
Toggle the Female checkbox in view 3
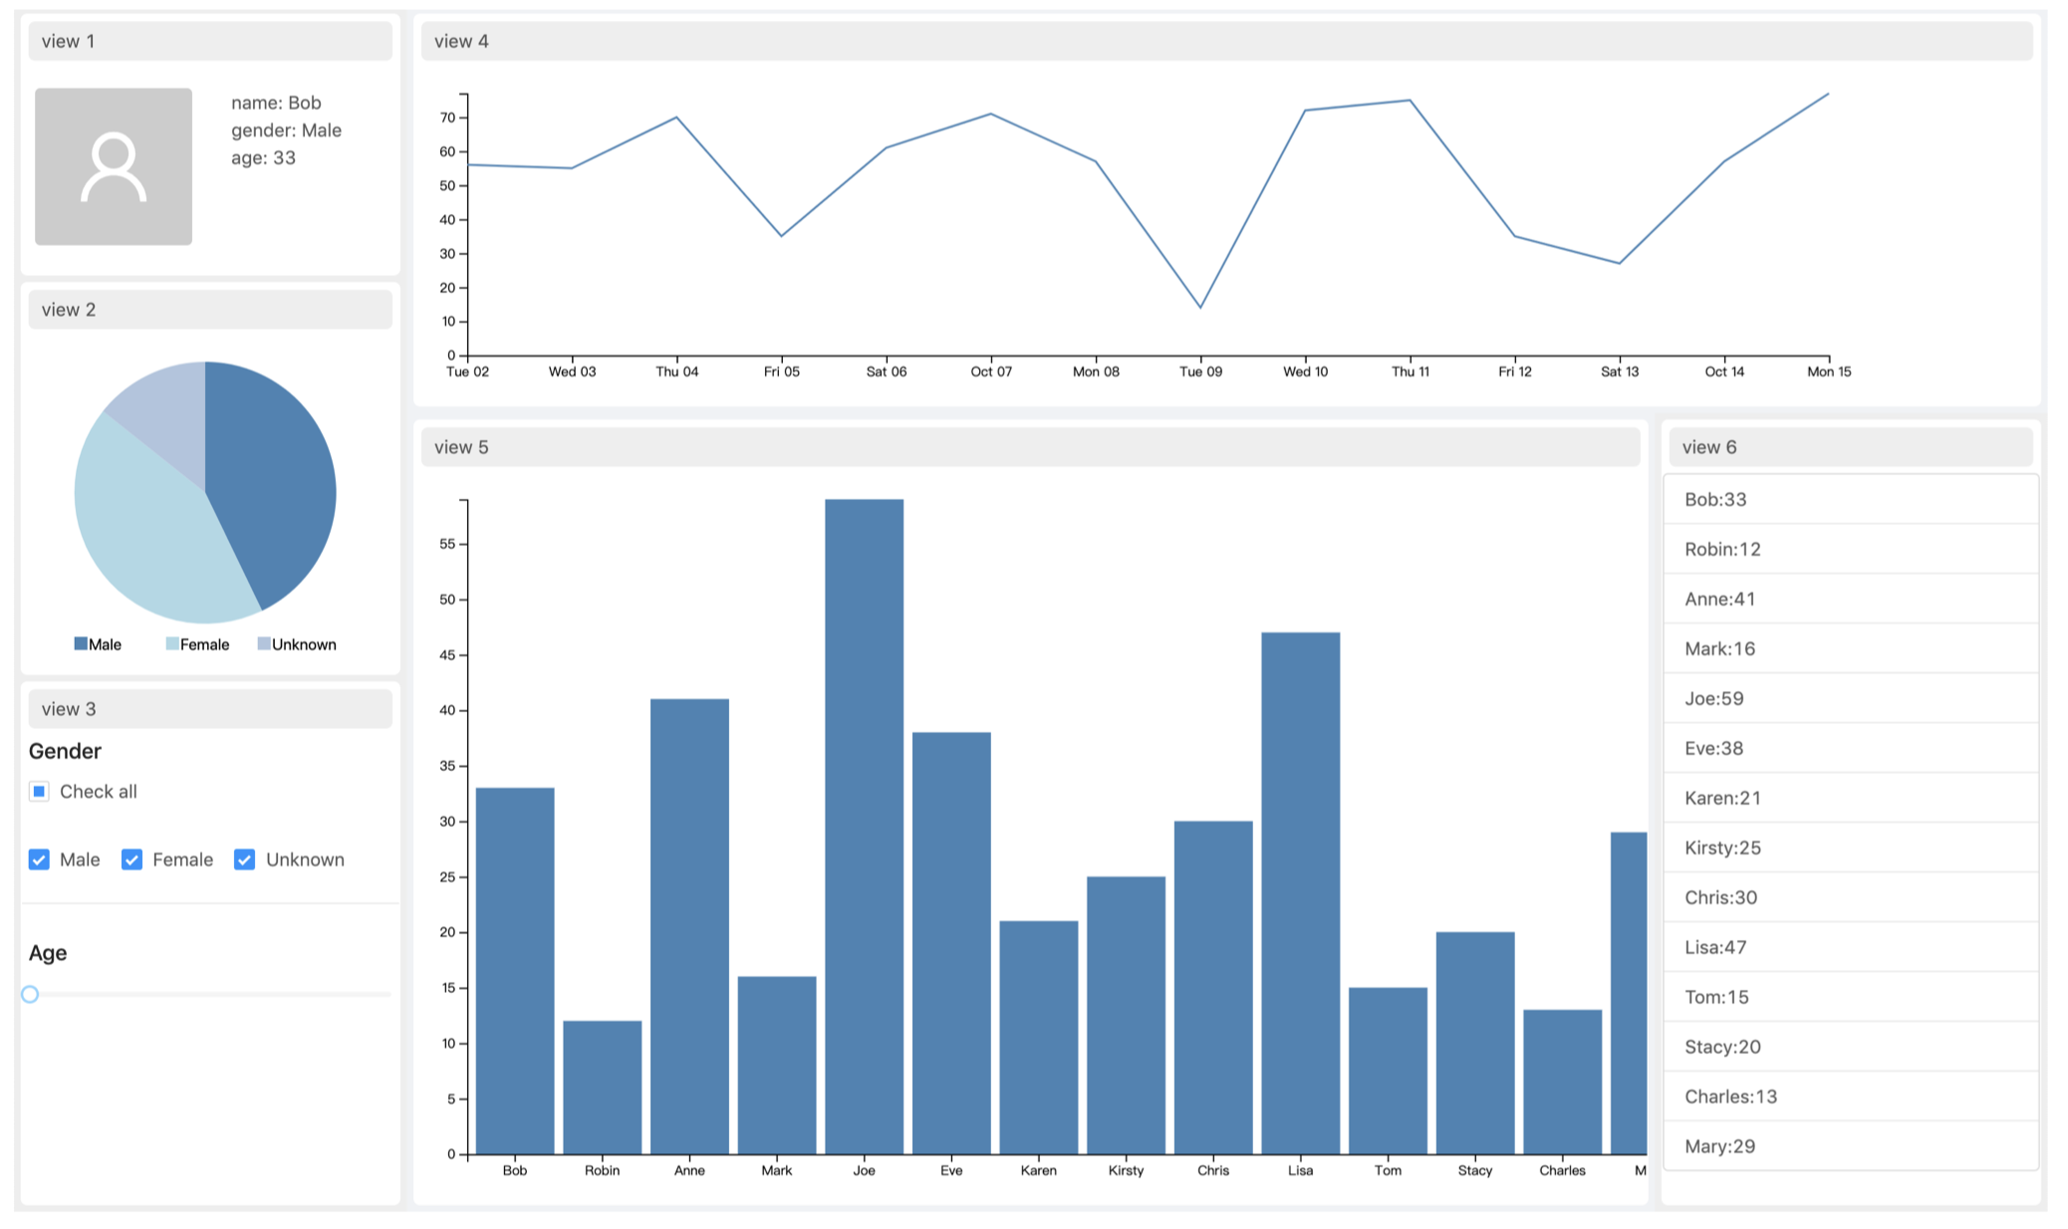[132, 859]
